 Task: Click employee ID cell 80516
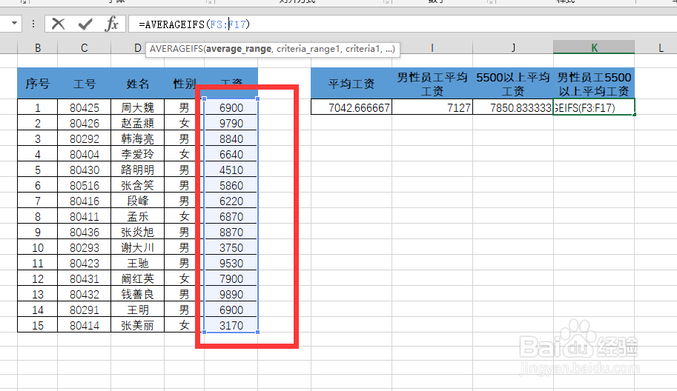(x=85, y=185)
